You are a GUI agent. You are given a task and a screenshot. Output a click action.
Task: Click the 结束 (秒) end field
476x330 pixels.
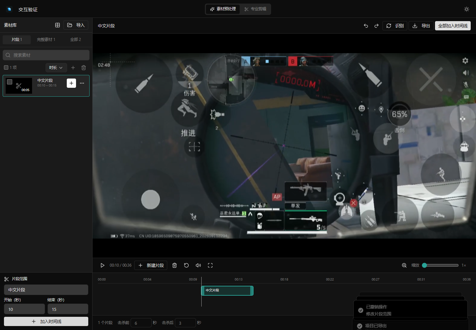pyautogui.click(x=68, y=309)
